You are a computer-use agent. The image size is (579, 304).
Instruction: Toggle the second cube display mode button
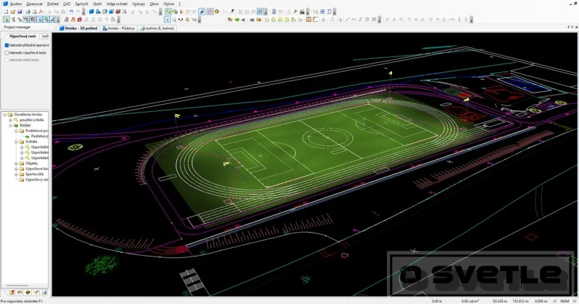click(175, 11)
